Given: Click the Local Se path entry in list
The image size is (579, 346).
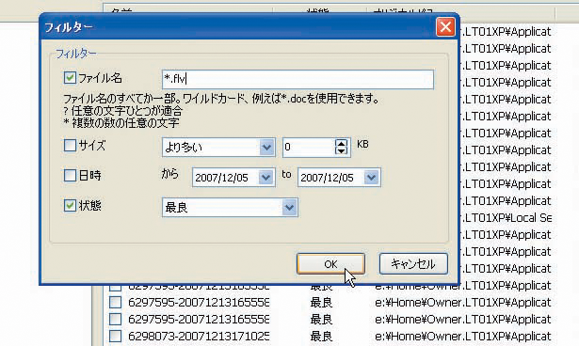Looking at the screenshot, I should point(507,217).
